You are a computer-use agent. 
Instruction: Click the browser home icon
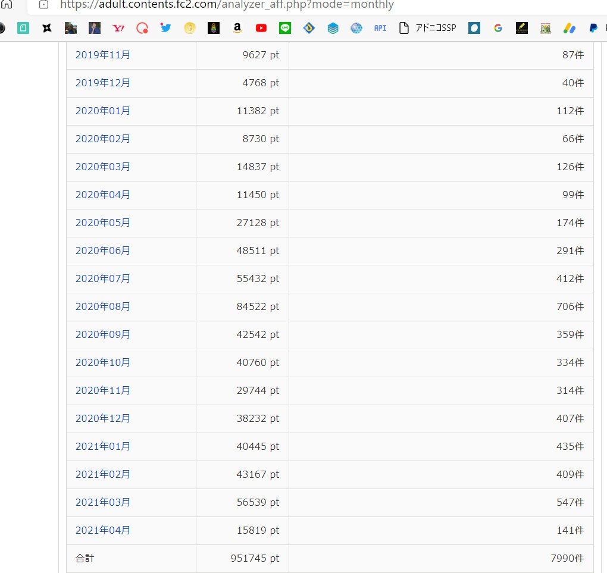tap(6, 4)
